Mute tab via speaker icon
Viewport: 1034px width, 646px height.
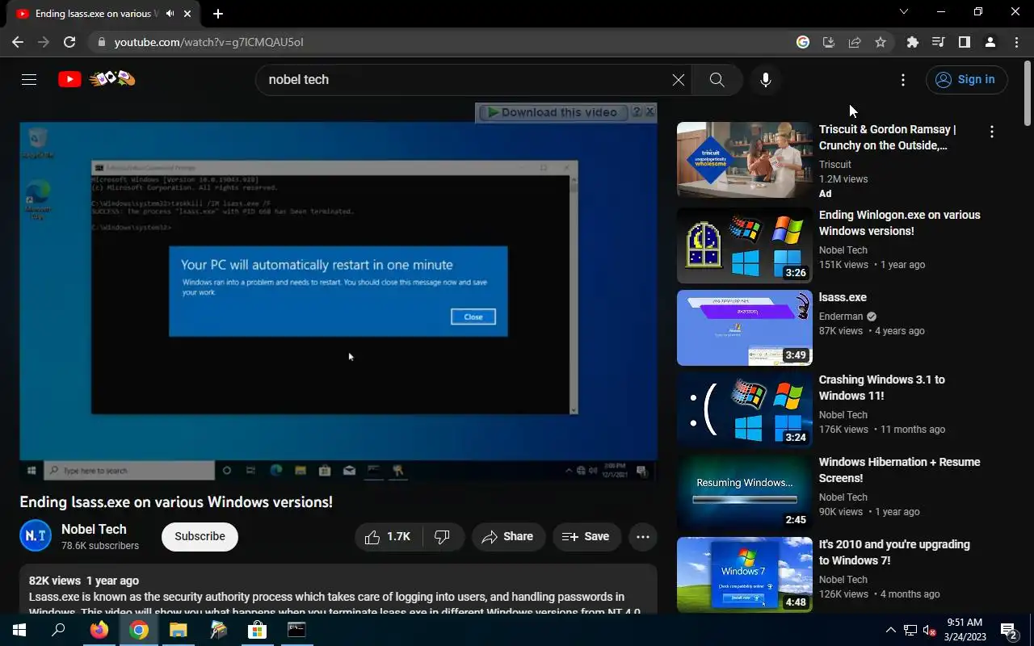(170, 14)
